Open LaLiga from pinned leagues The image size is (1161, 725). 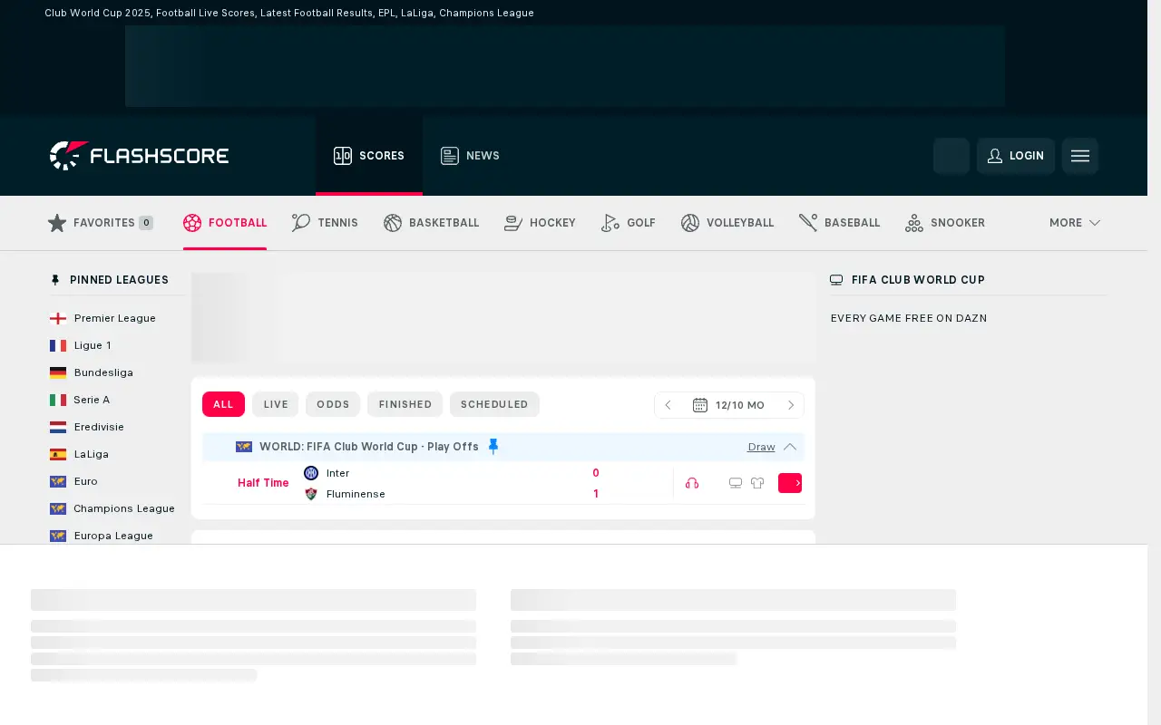coord(92,454)
